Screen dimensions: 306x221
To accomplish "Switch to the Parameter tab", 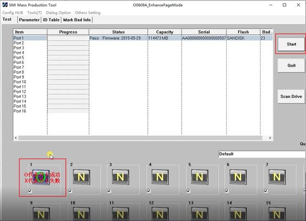I will tap(29, 20).
